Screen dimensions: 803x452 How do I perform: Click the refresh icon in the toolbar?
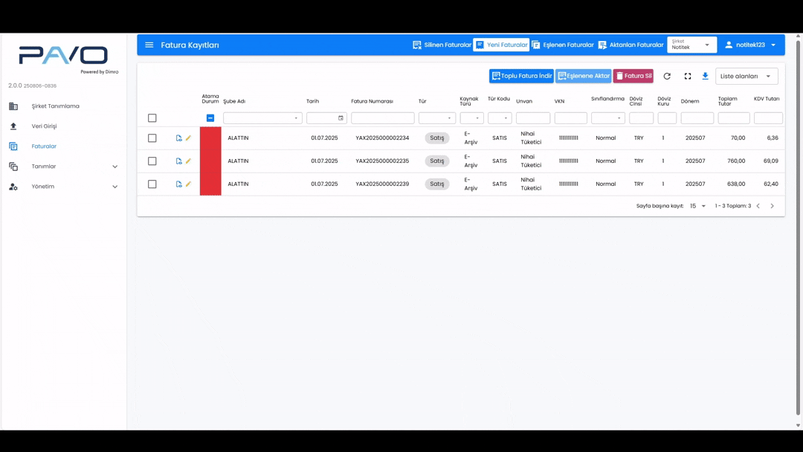[667, 77]
